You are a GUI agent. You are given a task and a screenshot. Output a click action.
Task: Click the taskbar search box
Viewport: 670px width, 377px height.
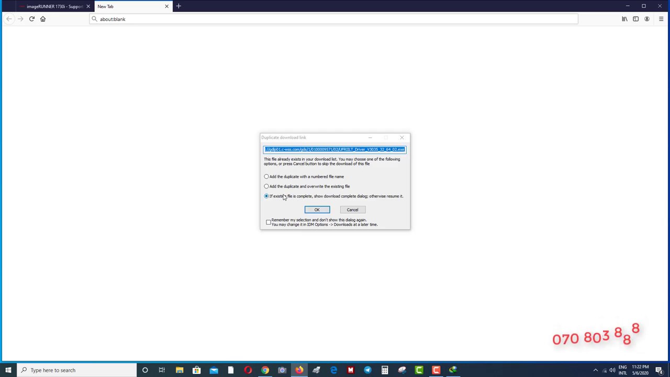click(76, 370)
